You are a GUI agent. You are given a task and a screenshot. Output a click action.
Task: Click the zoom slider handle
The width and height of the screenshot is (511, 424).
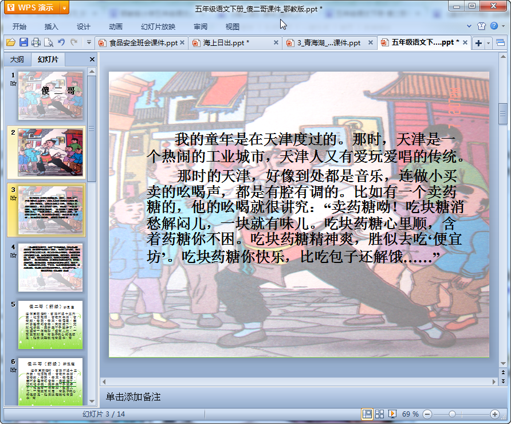click(452, 414)
